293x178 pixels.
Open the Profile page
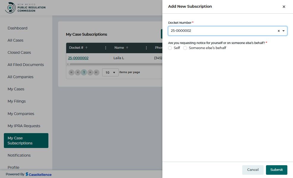pos(13,167)
